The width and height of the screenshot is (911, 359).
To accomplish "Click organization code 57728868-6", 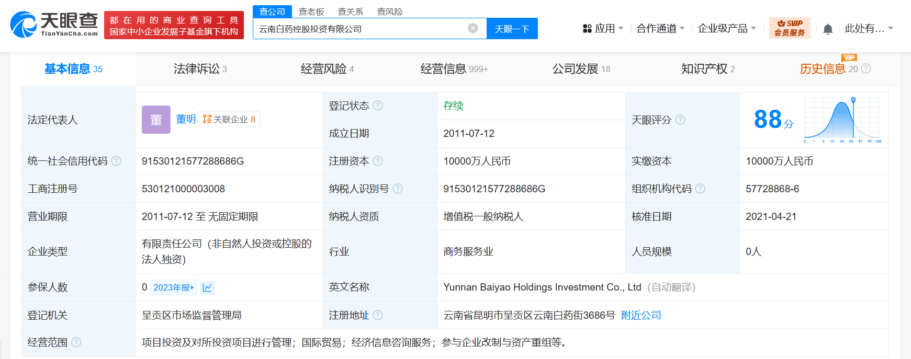I will 772,189.
